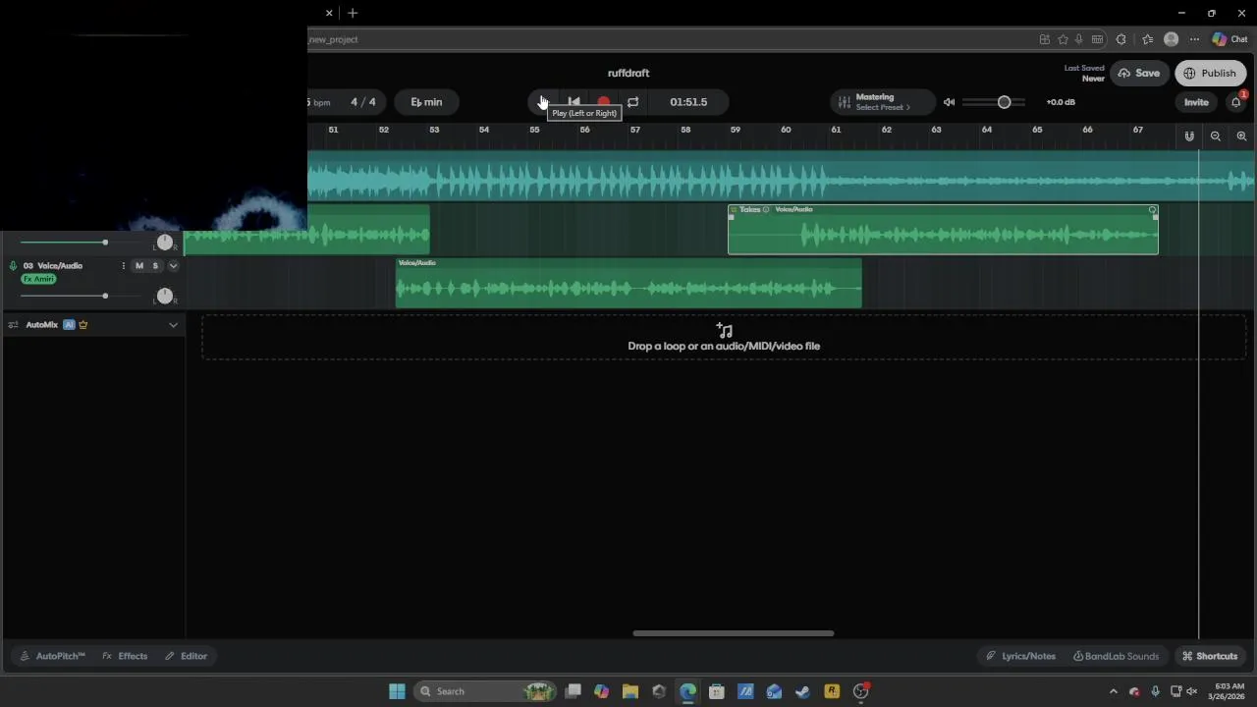Click the 01:51.5 time display

688,102
